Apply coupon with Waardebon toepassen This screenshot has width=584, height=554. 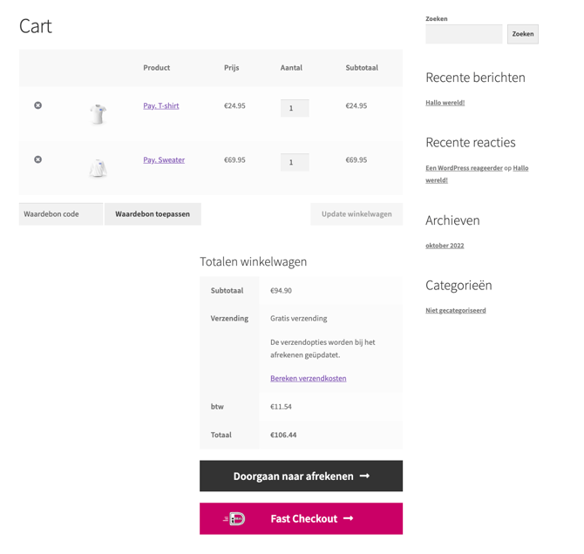coord(153,214)
